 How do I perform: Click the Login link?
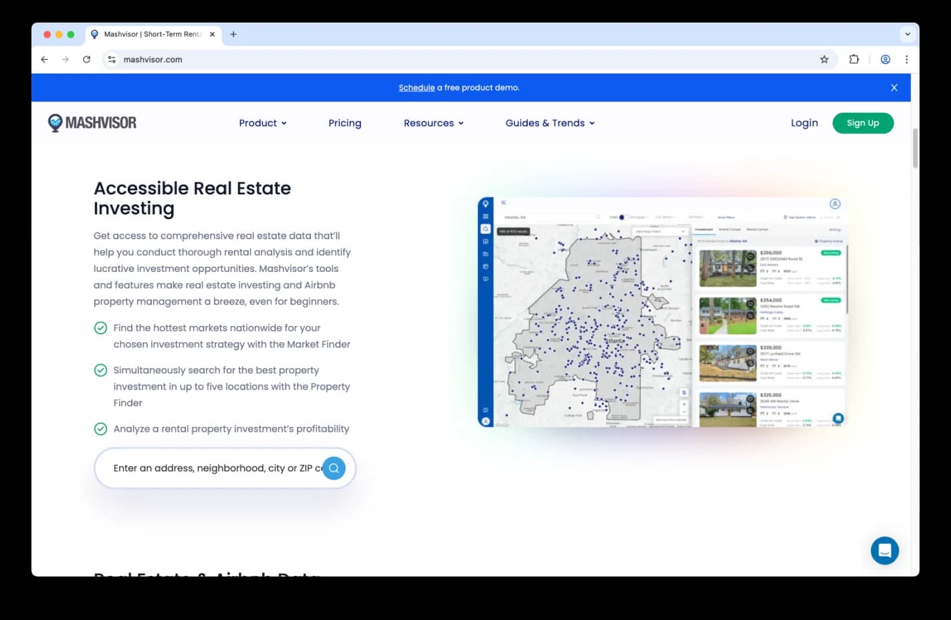pyautogui.click(x=804, y=123)
